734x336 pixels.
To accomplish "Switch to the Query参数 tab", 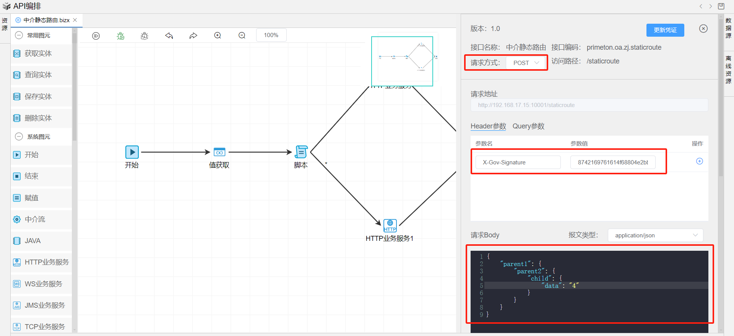I will point(528,126).
